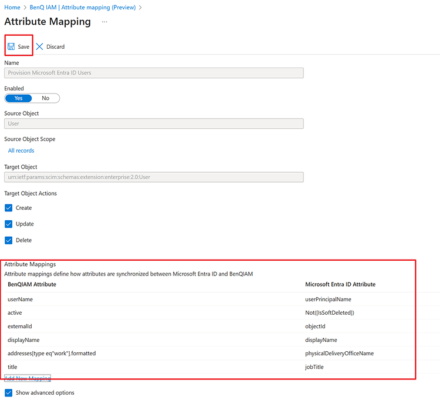
Task: Click the Target Object field
Action: [154, 177]
